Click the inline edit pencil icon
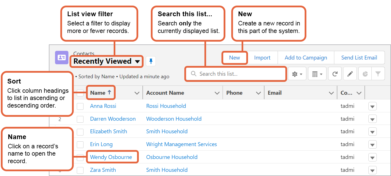The height and width of the screenshot is (176, 391). tap(350, 73)
